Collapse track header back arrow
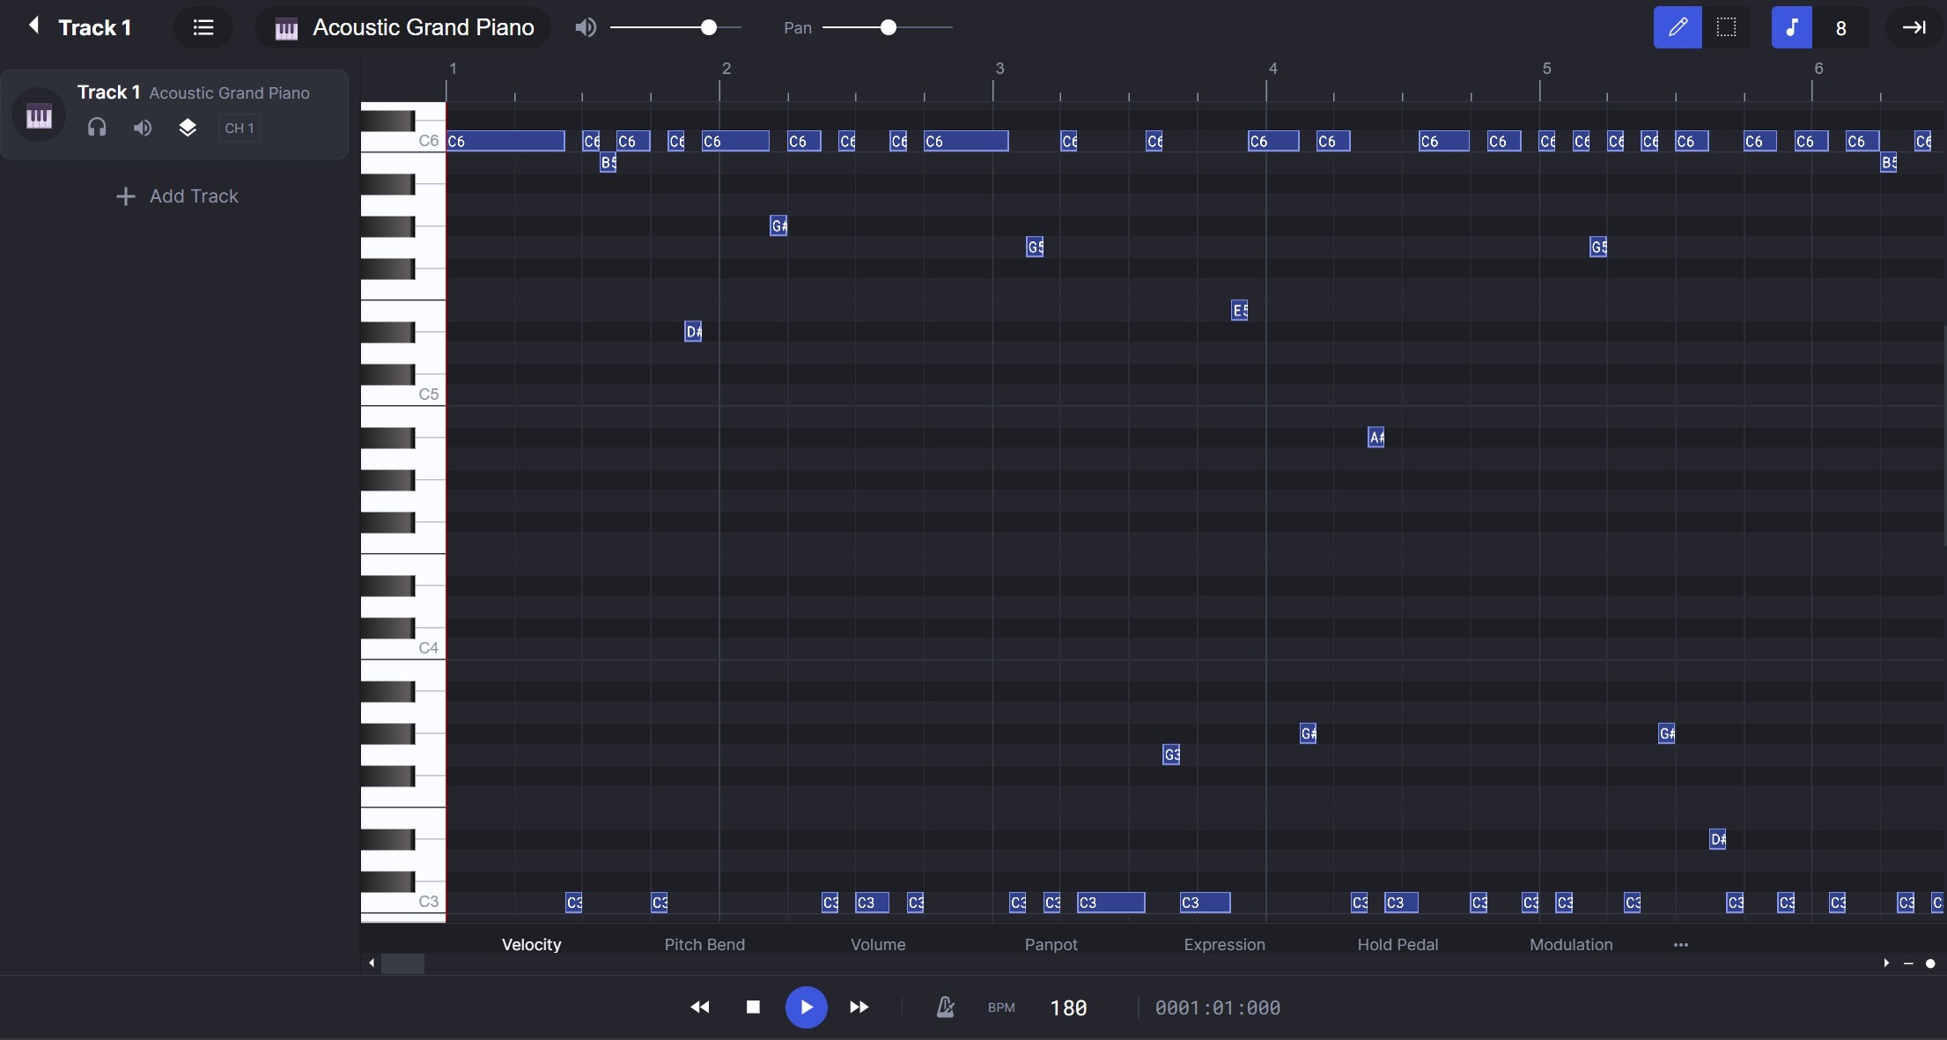The width and height of the screenshot is (1947, 1040). [x=33, y=26]
